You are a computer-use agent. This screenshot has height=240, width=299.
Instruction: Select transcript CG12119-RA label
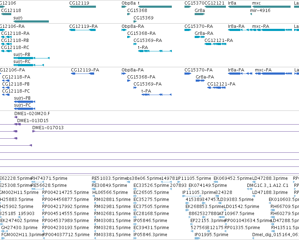click(84, 26)
